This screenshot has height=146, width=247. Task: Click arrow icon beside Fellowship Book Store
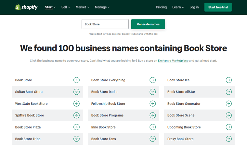coord(152,104)
